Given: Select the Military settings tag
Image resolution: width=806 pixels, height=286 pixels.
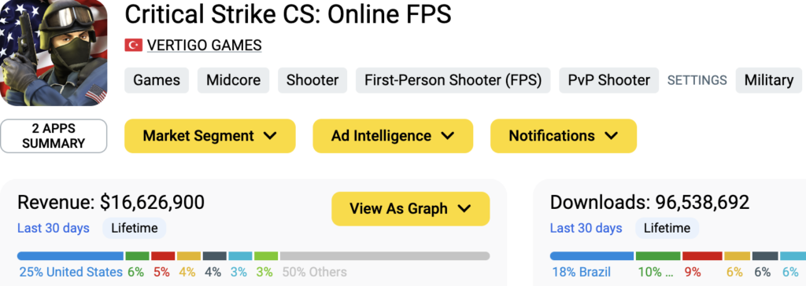Looking at the screenshot, I should tap(769, 80).
